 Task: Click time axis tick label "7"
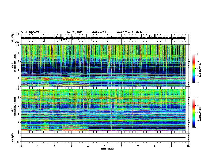click(138, 146)
